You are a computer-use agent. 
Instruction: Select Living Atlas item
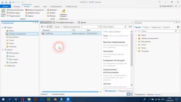tap(13, 62)
